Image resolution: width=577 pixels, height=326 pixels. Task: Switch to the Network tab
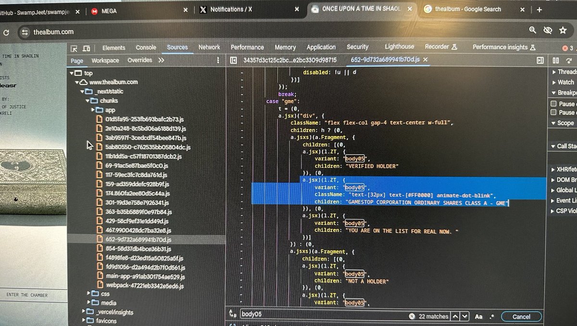click(209, 47)
